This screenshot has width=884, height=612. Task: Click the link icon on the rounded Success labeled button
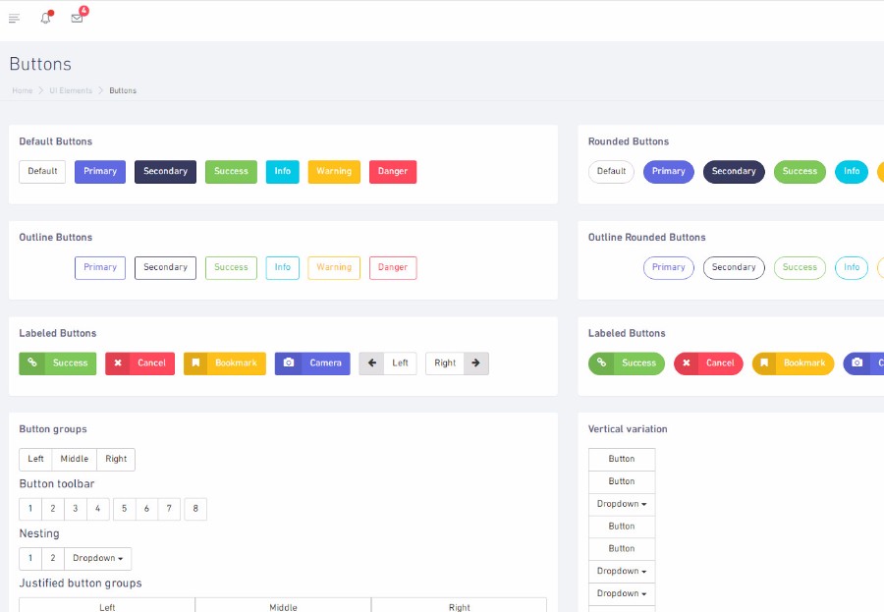coord(601,362)
